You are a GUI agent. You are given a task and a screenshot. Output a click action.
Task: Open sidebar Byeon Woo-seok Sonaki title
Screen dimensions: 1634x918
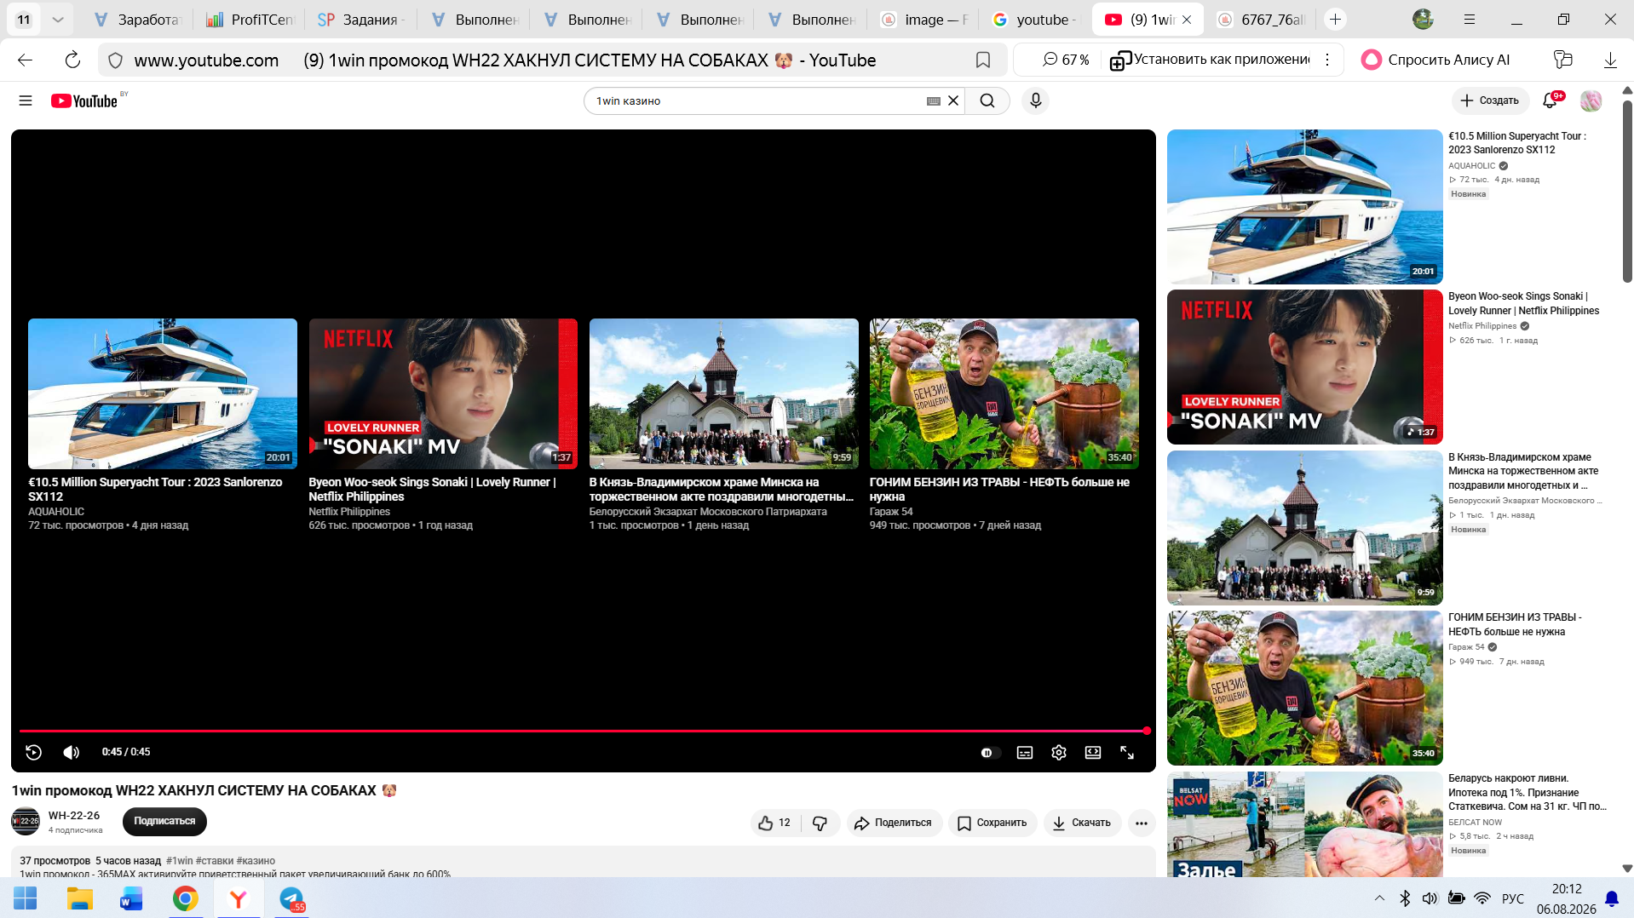(x=1524, y=304)
